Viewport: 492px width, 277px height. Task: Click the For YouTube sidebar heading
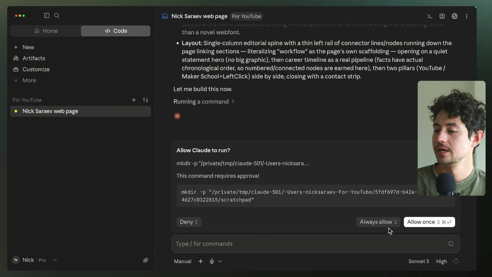(x=27, y=100)
